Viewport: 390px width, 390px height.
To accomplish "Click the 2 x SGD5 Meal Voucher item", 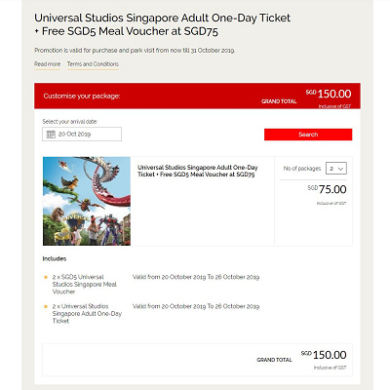I will pos(85,285).
